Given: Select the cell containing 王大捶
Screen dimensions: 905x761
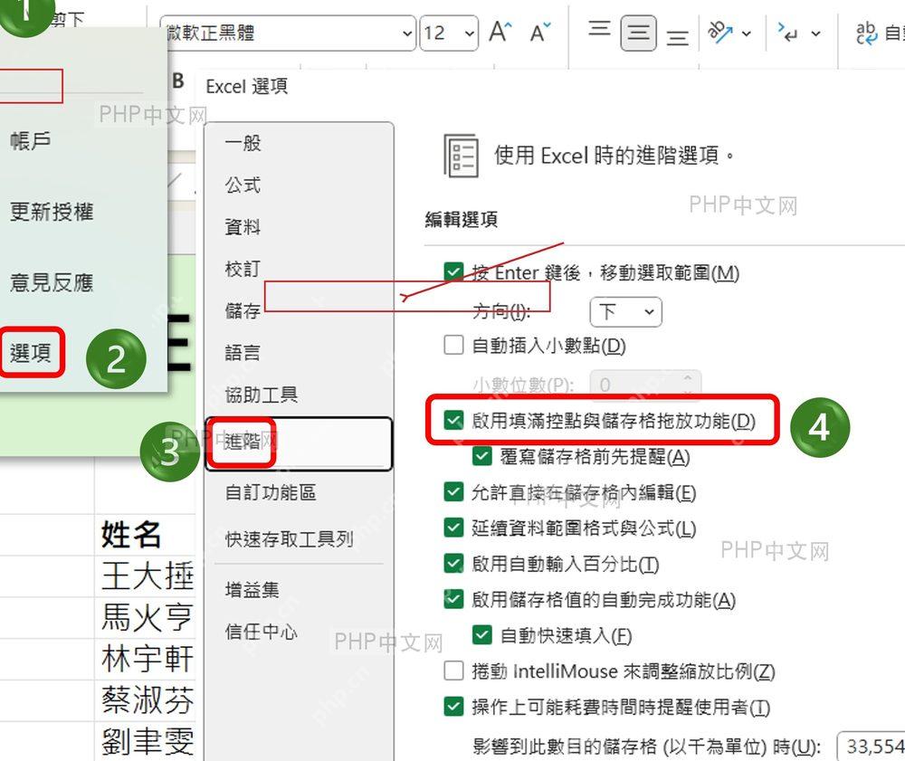Looking at the screenshot, I should point(145,576).
